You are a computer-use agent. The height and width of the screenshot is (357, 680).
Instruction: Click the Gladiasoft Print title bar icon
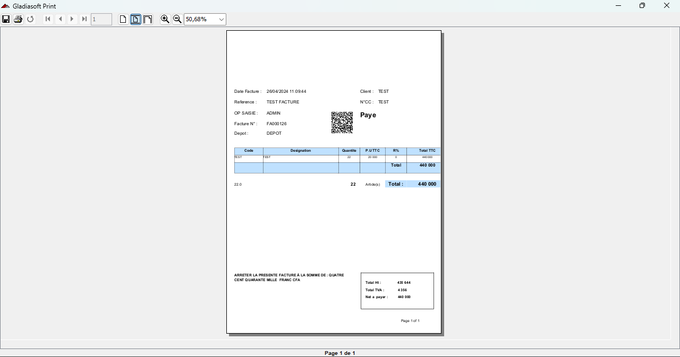[x=6, y=6]
